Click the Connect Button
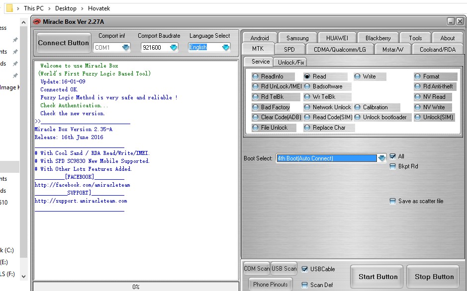Screen dimensions: 467x291 (x=63, y=43)
